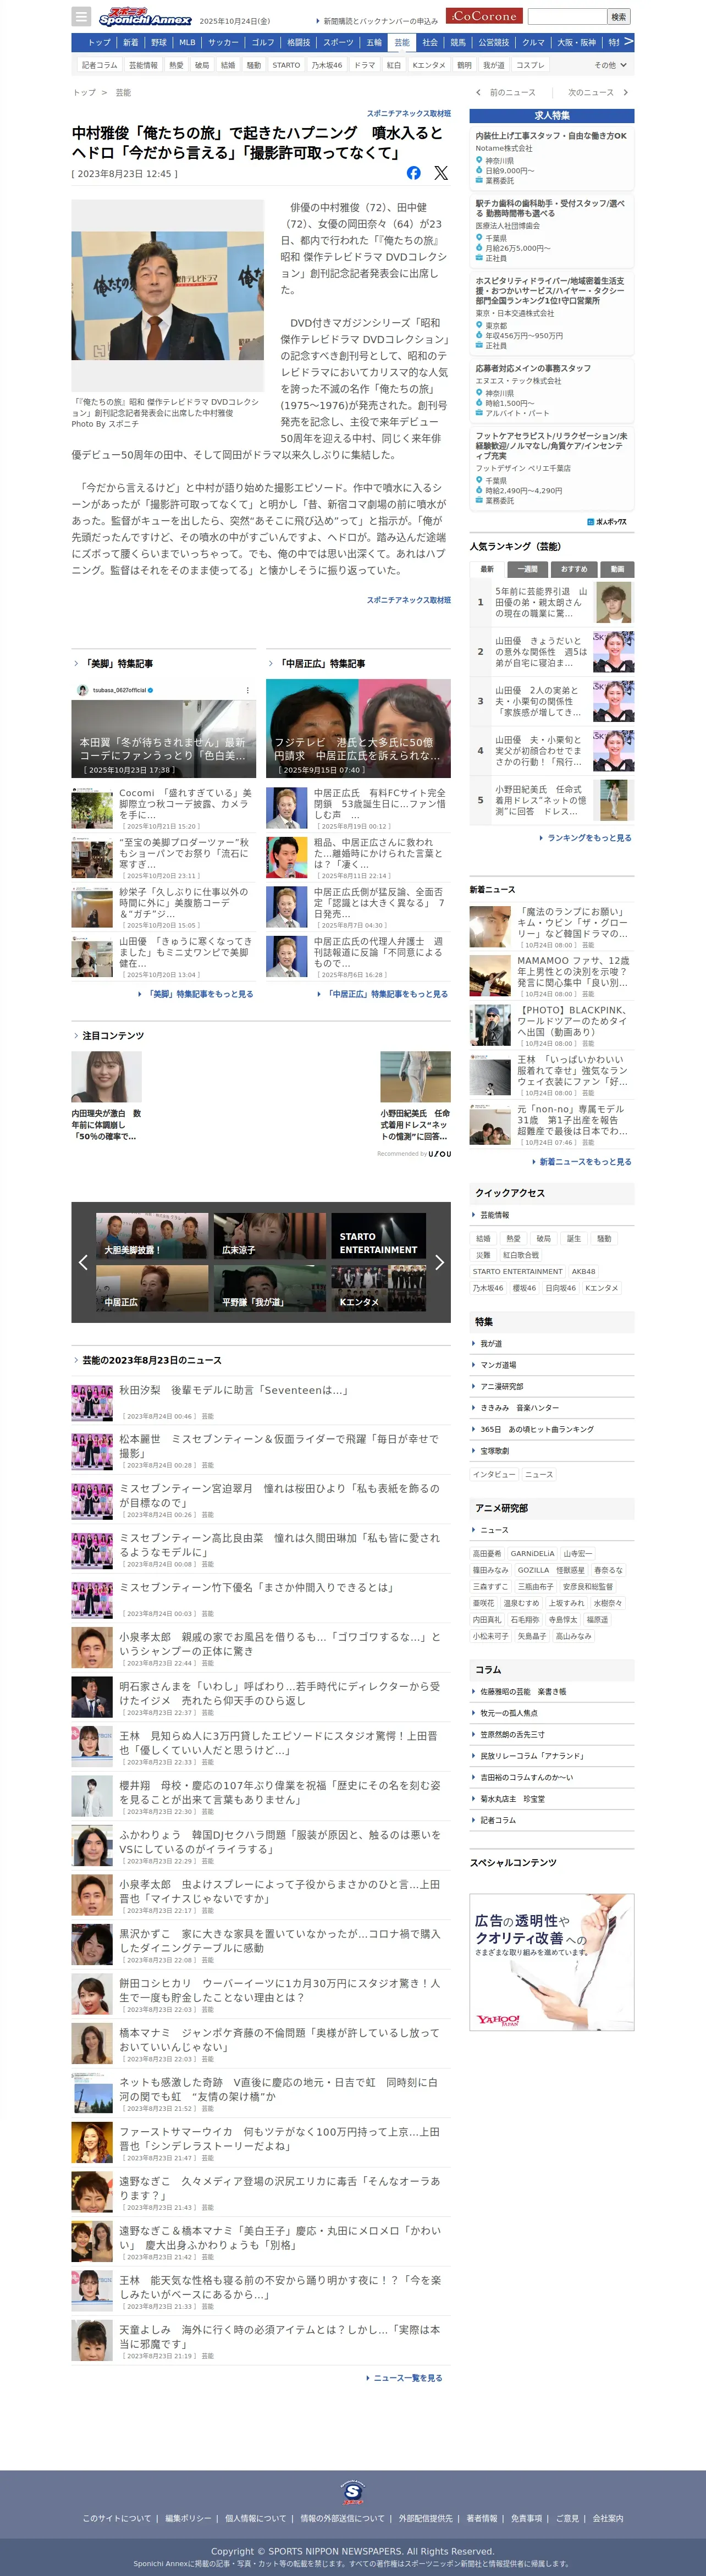
Task: Click the トップ breadcrumb link
Action: tap(84, 93)
